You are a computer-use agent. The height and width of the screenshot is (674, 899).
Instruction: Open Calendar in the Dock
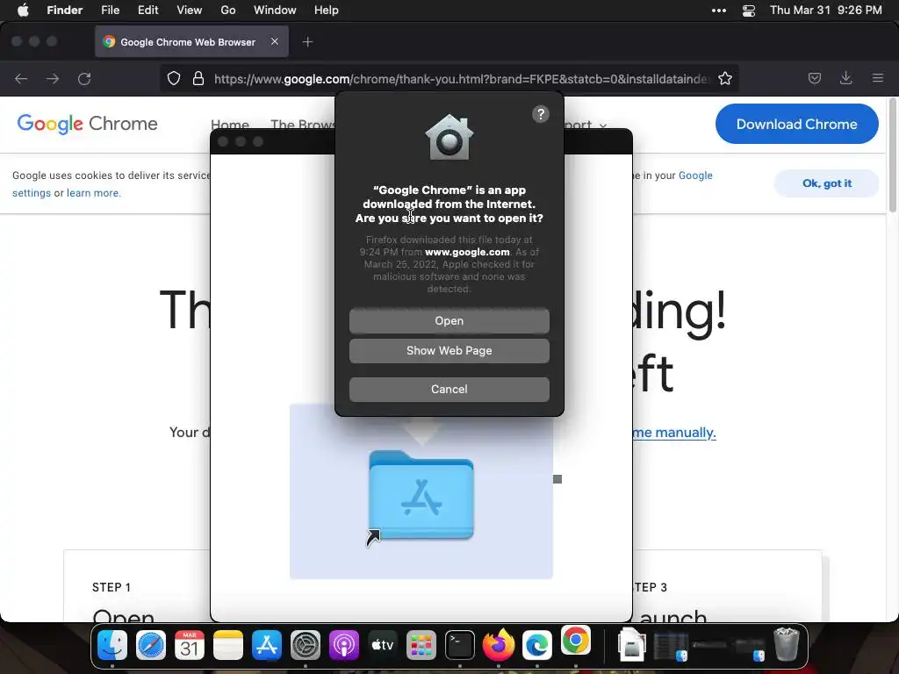click(x=190, y=645)
